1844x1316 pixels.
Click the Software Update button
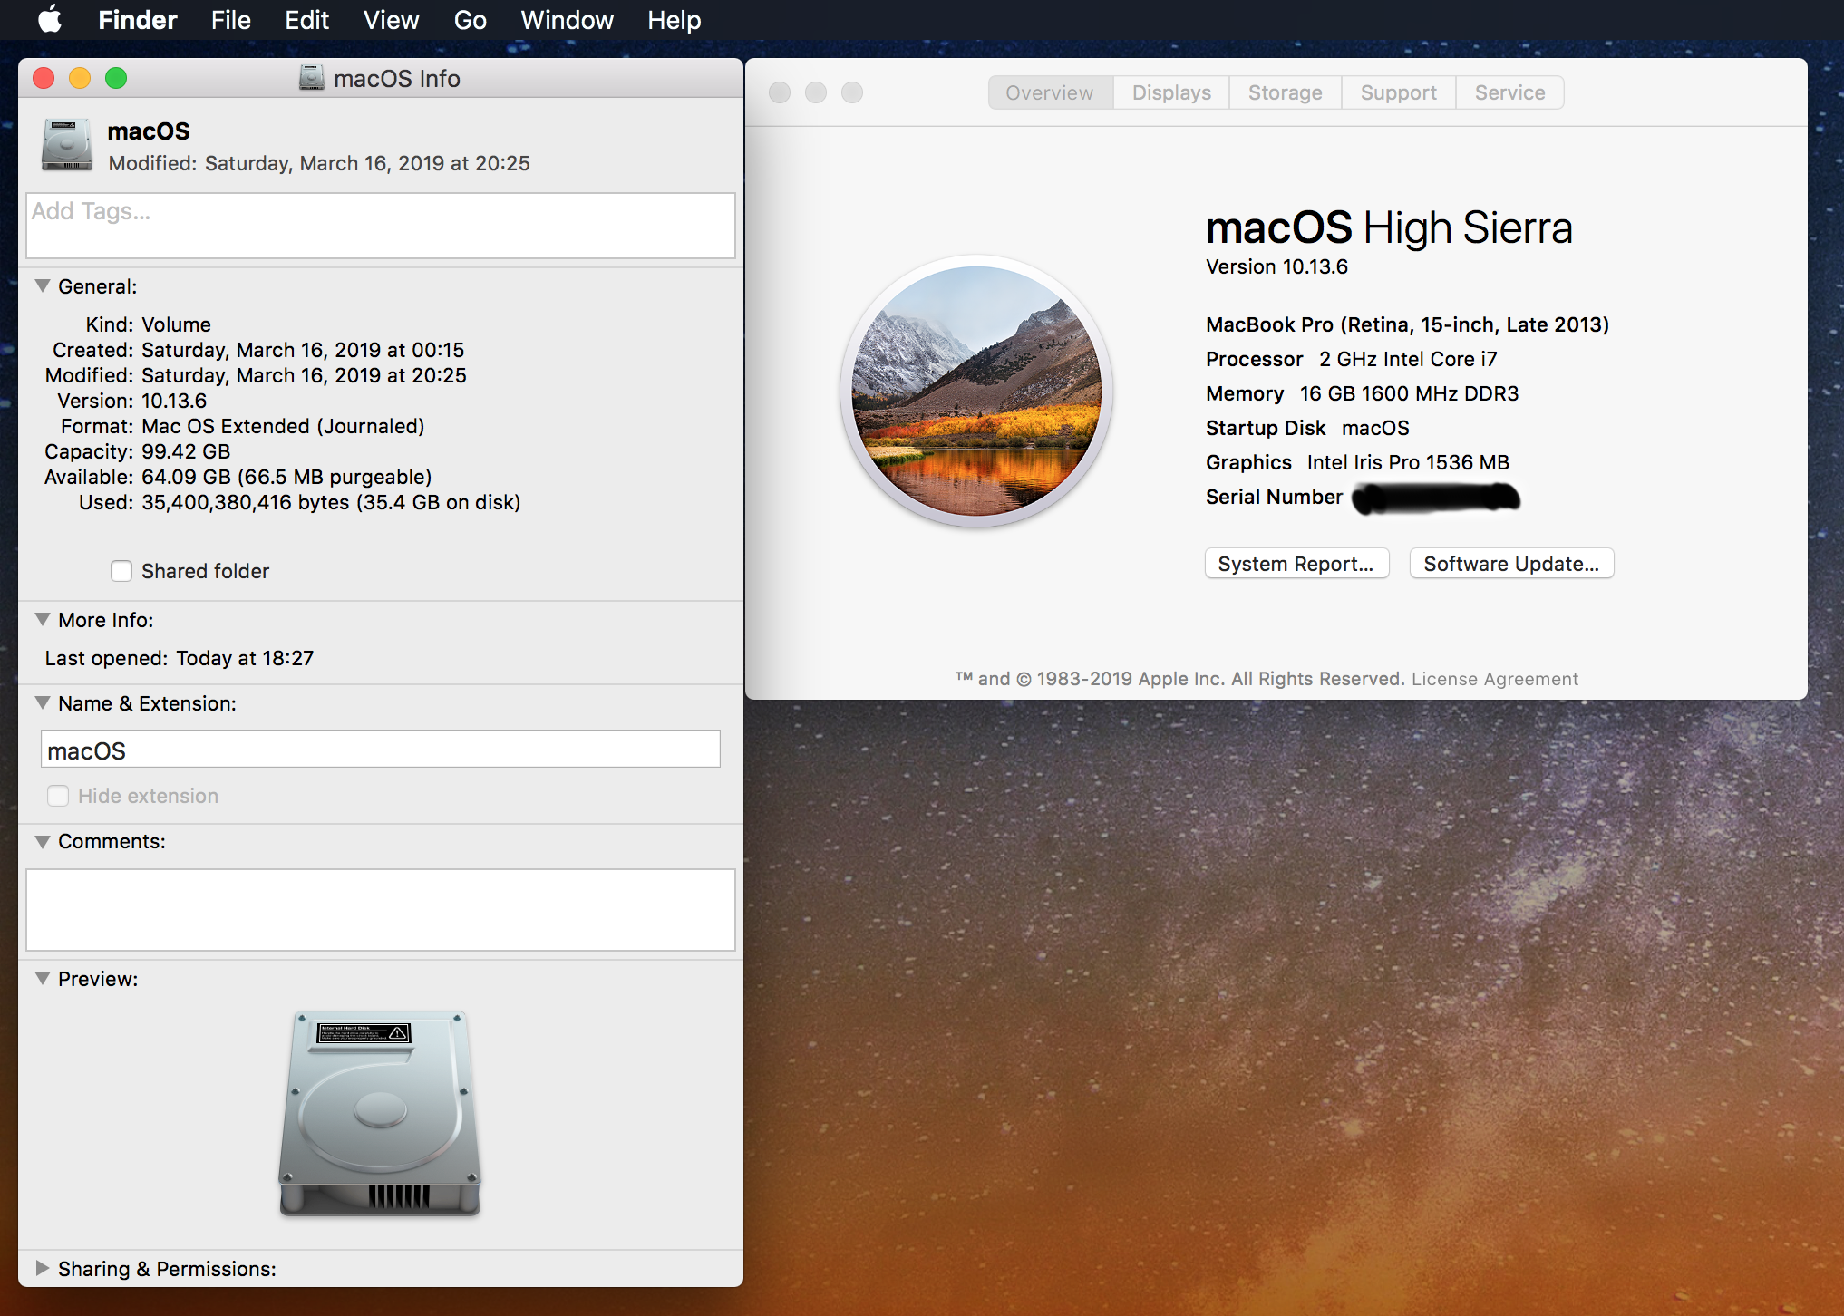point(1510,564)
